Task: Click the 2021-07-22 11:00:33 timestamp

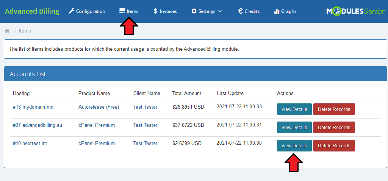Action: coord(239,106)
